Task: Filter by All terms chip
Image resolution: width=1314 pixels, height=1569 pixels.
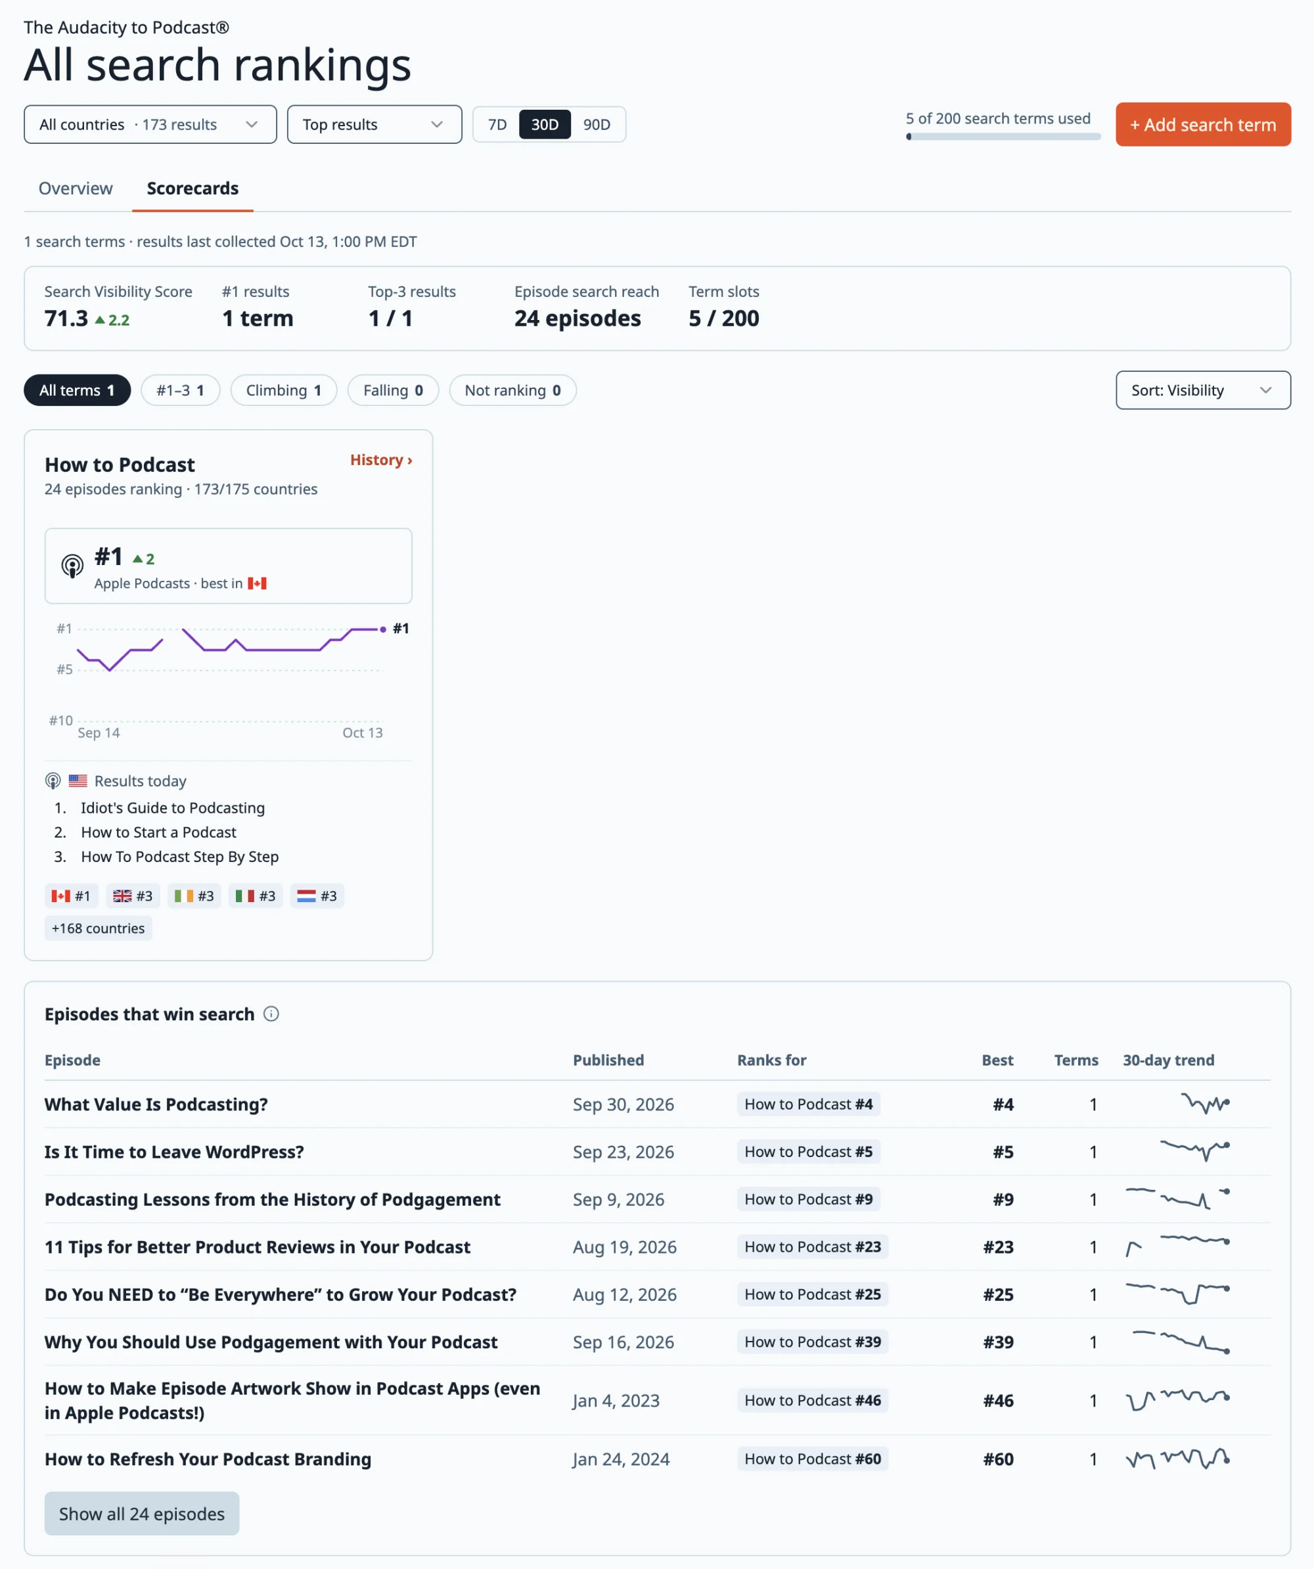Action: pyautogui.click(x=77, y=390)
